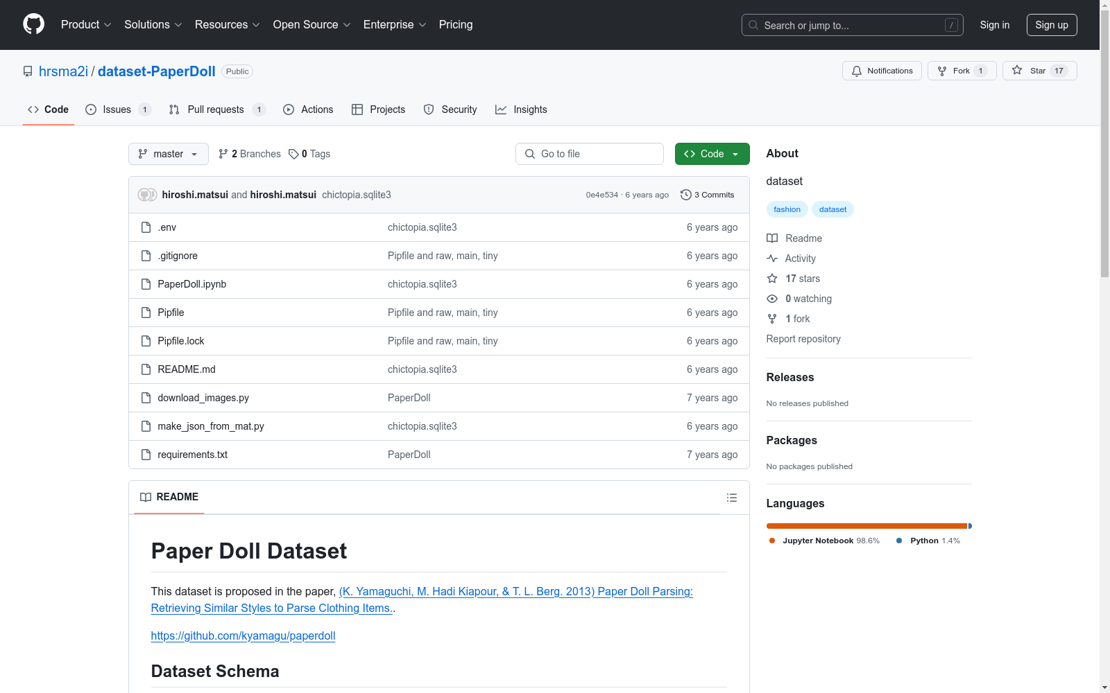
Task: Open the master branch selector
Action: [x=169, y=154]
